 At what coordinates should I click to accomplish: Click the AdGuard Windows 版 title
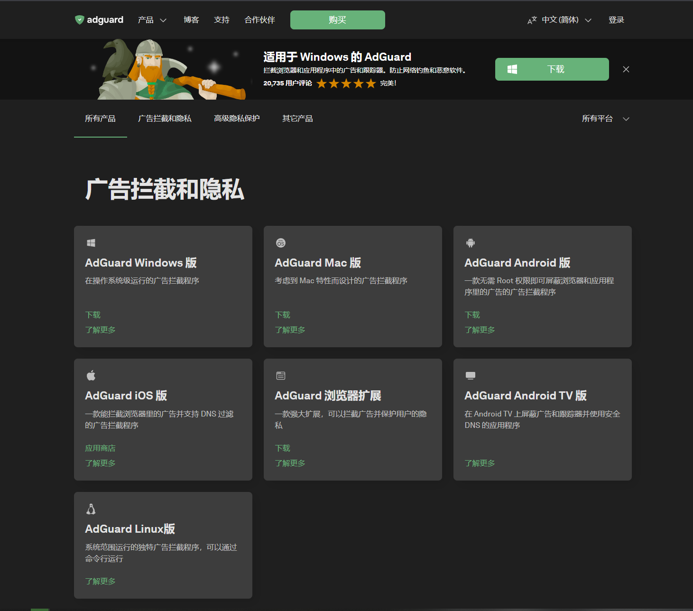pyautogui.click(x=141, y=263)
